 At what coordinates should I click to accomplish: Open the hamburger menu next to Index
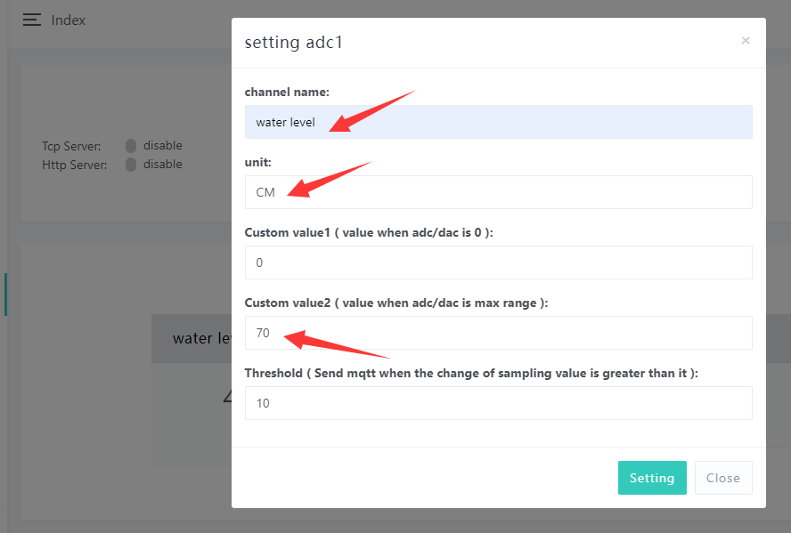point(32,20)
